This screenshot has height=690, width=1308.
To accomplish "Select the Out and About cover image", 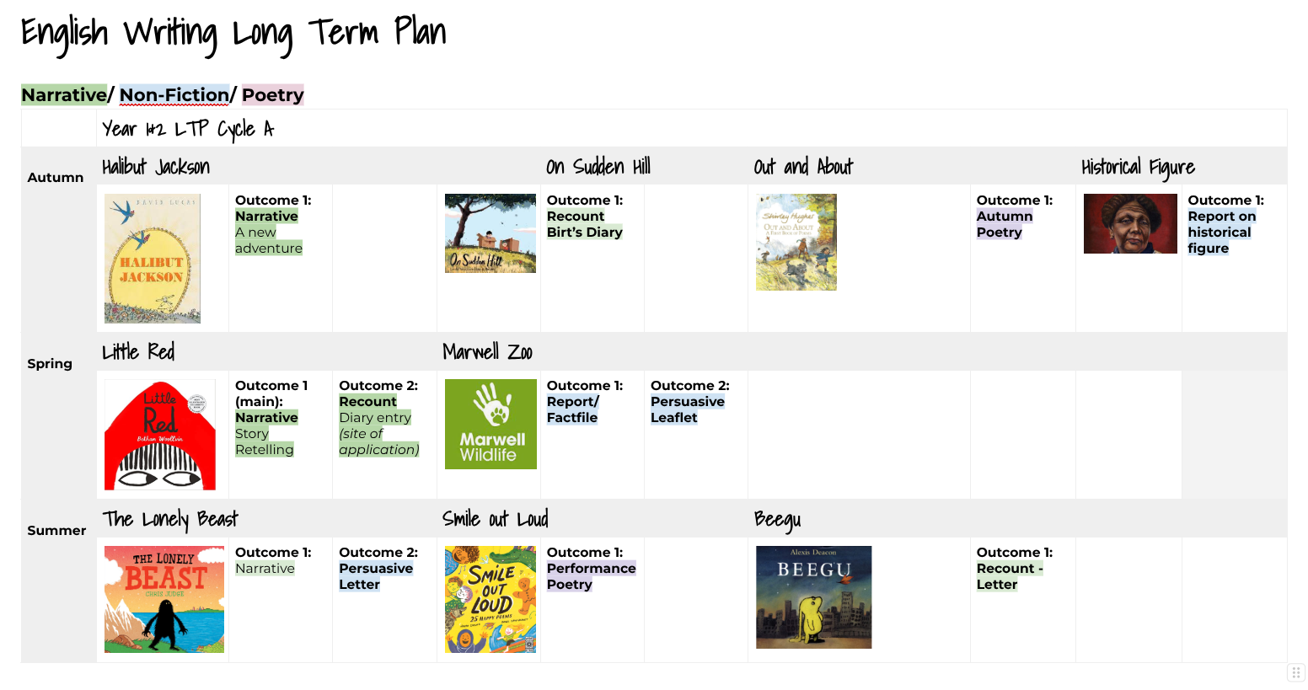I will [796, 243].
